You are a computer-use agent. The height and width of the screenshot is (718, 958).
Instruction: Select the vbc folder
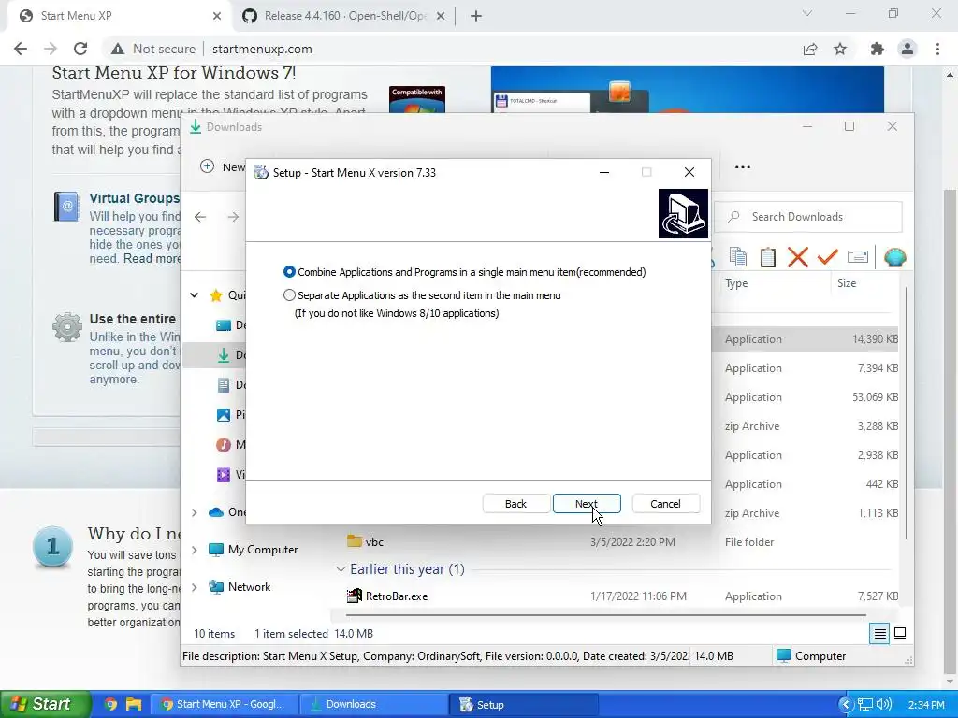point(374,541)
